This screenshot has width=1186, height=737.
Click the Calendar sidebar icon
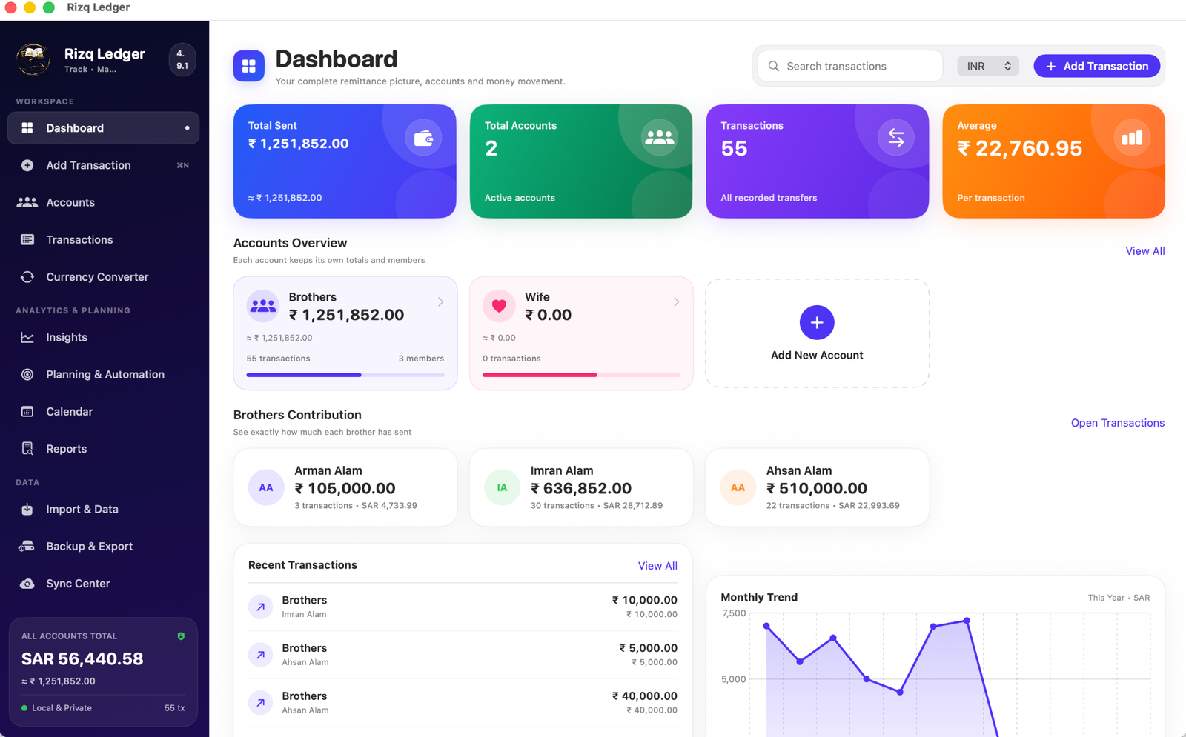(x=27, y=411)
